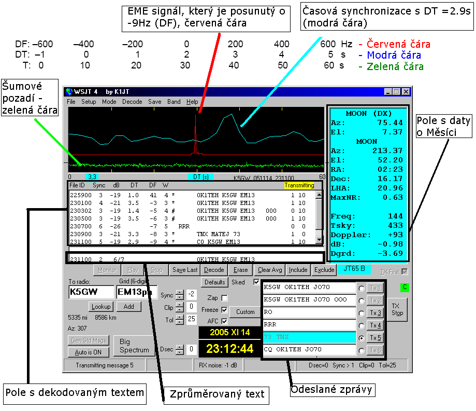Screen dimensions: 476x411
Task: Select the Tx1 radio button
Action: click(361, 289)
